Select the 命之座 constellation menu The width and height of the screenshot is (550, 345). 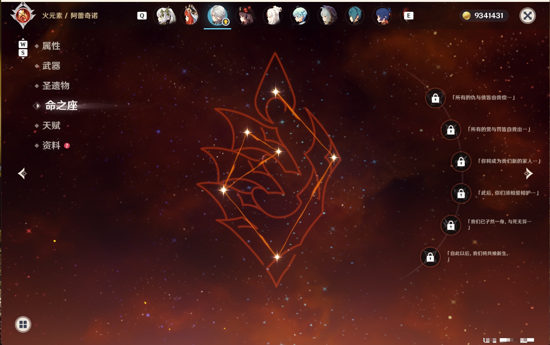coord(61,106)
